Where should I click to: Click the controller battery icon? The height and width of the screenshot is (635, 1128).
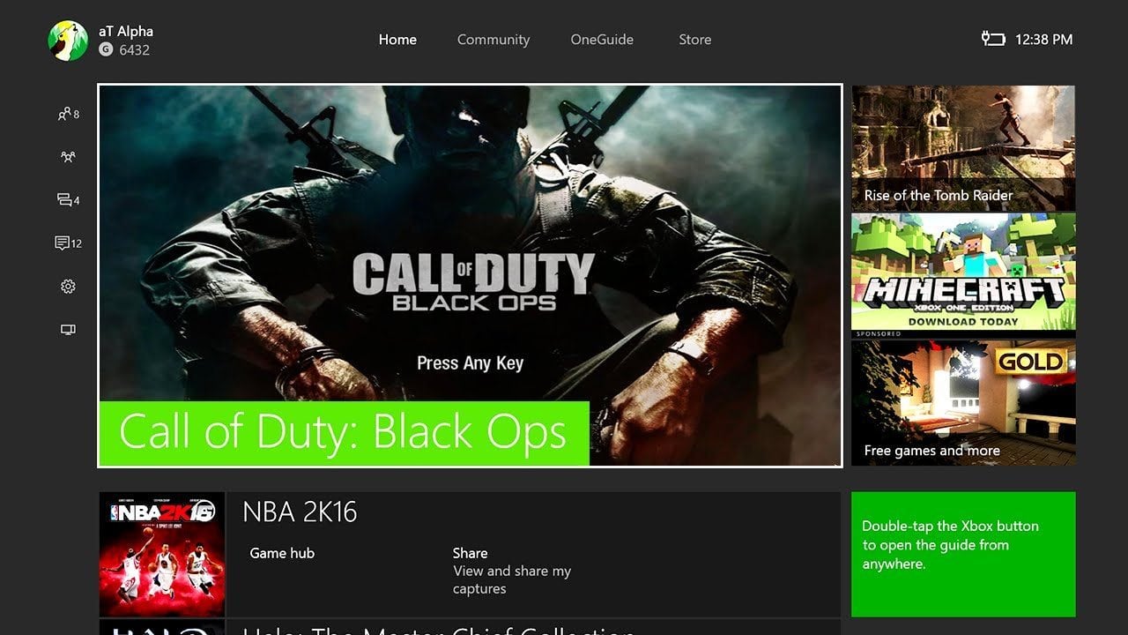(993, 39)
